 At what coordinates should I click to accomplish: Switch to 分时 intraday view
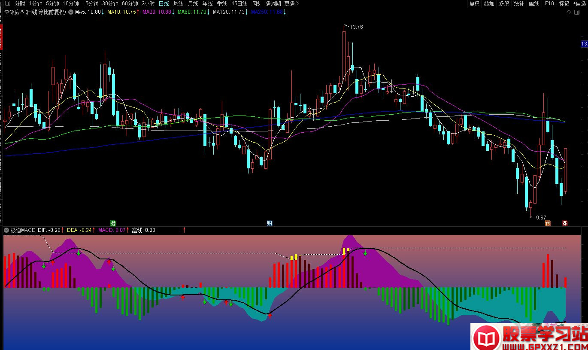click(x=20, y=3)
